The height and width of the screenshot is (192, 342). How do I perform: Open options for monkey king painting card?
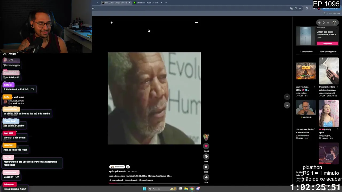pyautogui.click(x=337, y=87)
